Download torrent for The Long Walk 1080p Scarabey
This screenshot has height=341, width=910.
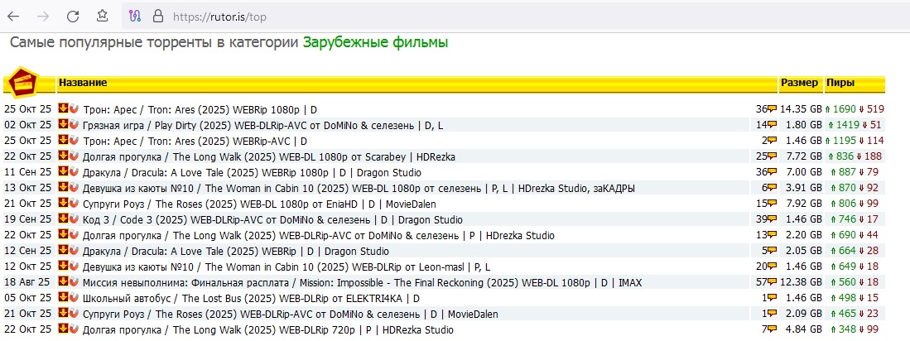click(63, 155)
